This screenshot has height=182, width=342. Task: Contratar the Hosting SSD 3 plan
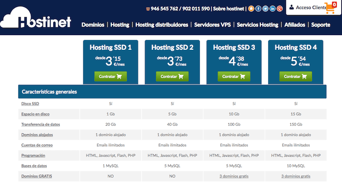234,77
